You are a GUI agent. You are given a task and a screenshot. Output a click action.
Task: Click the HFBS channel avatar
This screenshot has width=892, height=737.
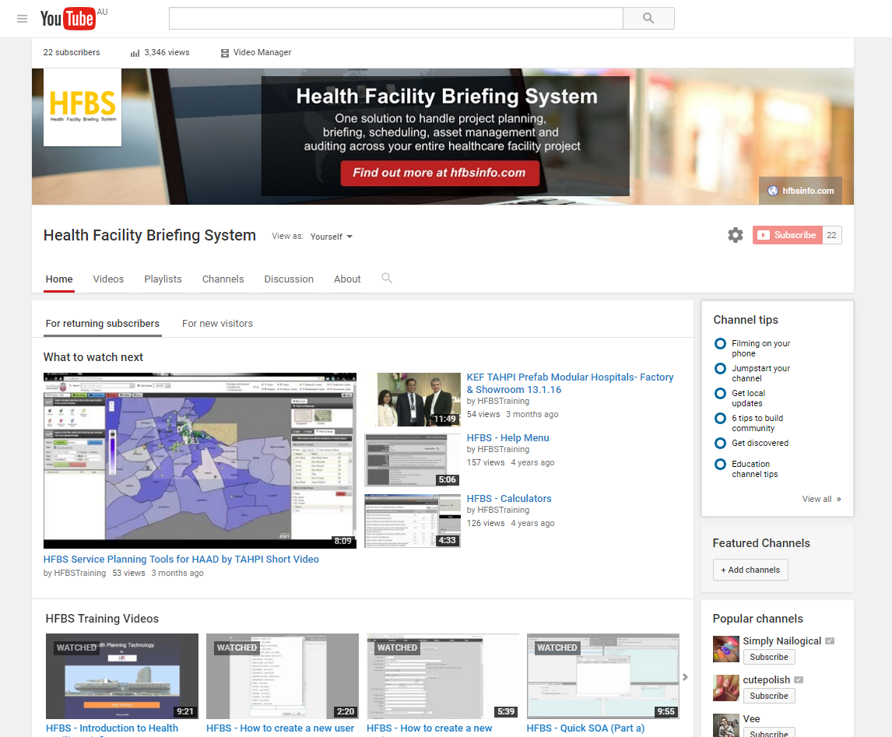83,107
